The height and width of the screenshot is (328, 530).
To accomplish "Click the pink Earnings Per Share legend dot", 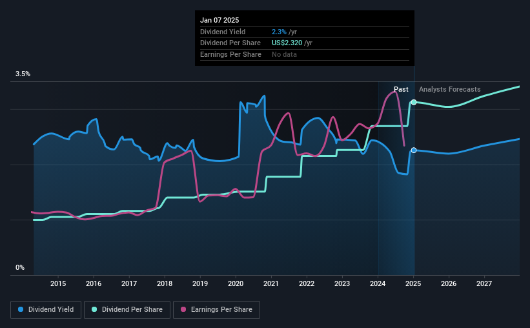I will (x=183, y=309).
